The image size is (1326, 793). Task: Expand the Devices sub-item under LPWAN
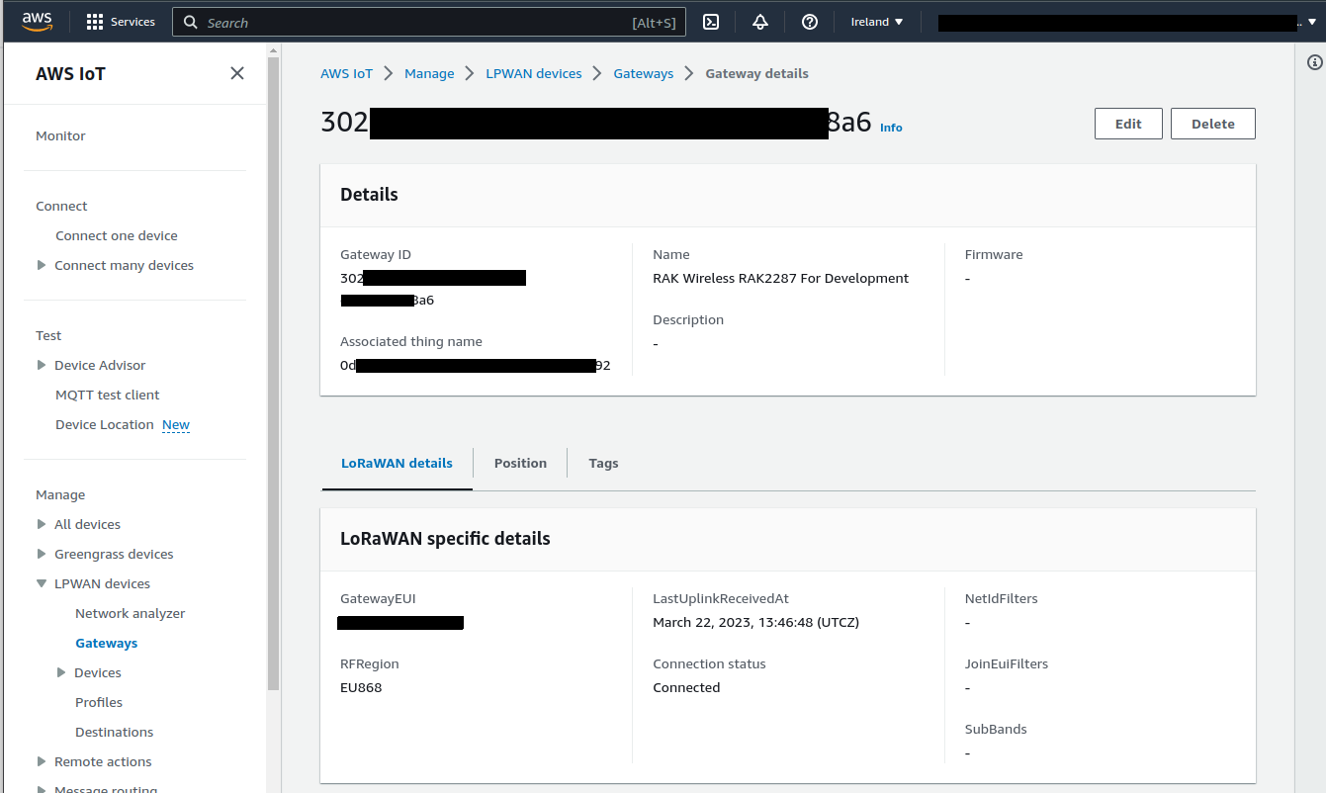(61, 672)
